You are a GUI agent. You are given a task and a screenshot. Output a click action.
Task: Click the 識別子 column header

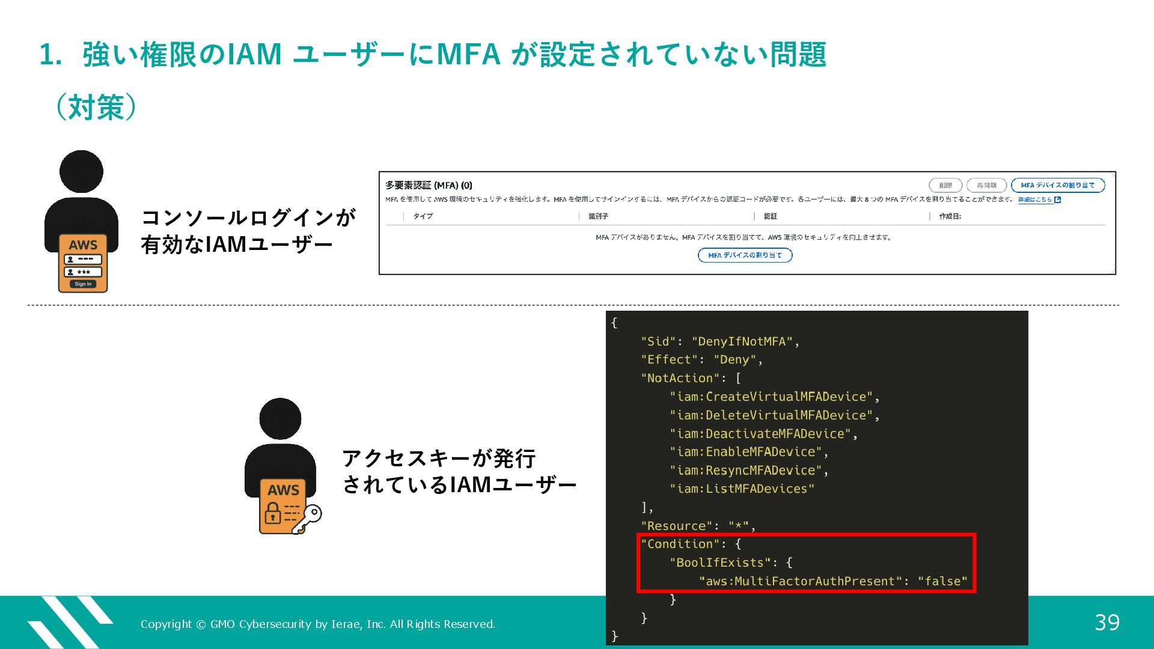click(x=598, y=216)
